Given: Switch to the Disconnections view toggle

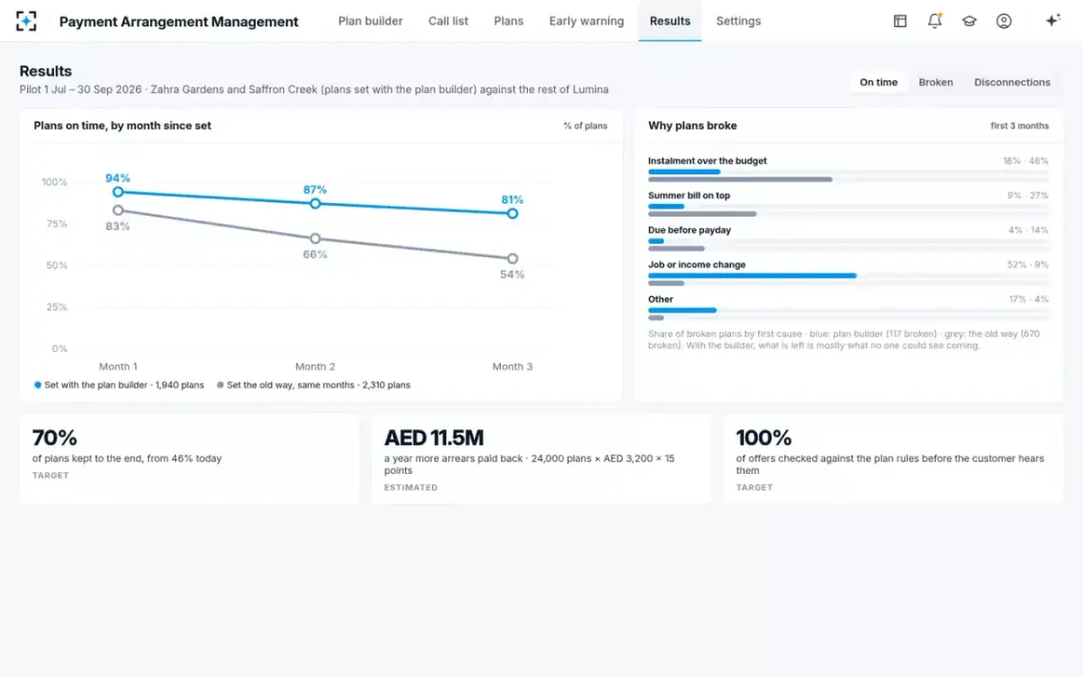Looking at the screenshot, I should [1013, 82].
